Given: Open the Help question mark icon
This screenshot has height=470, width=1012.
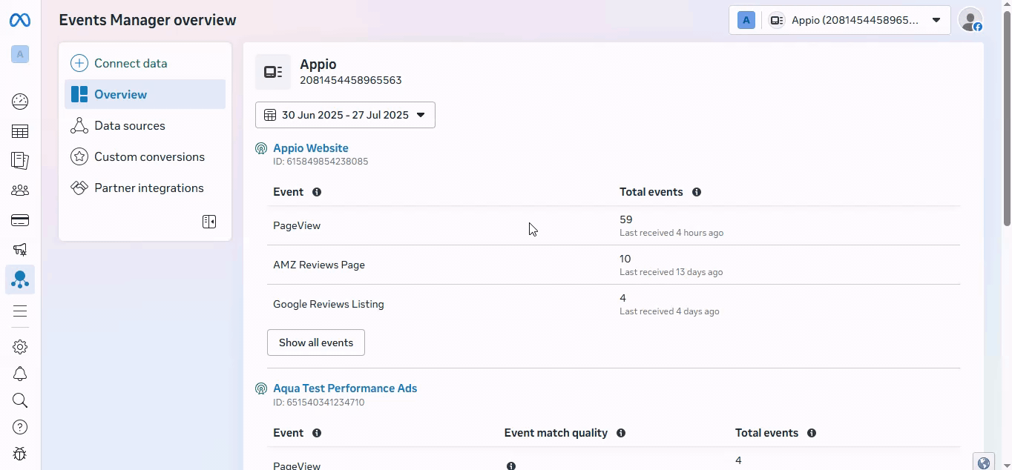Looking at the screenshot, I should tap(20, 427).
